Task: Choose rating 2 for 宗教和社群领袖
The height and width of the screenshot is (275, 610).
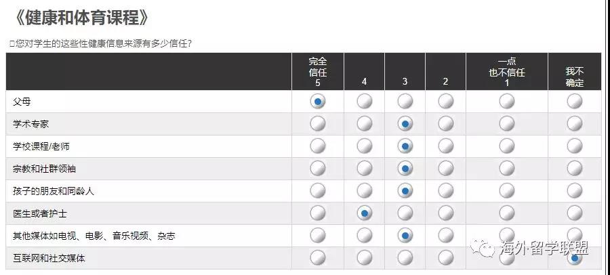Action: coord(445,169)
